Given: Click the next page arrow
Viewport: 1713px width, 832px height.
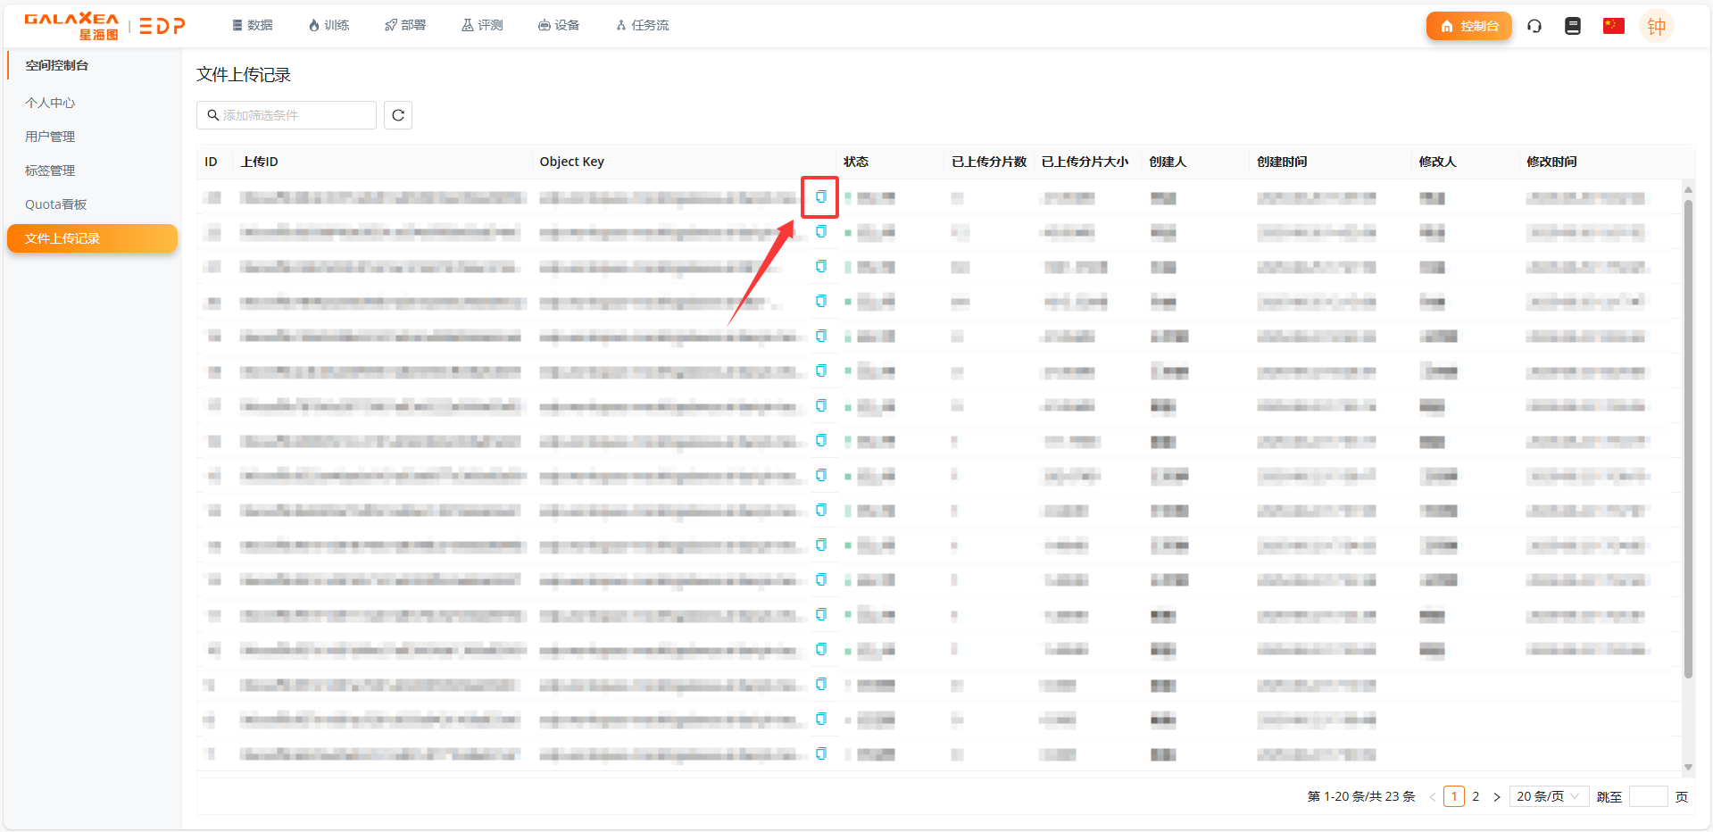Looking at the screenshot, I should 1497,796.
